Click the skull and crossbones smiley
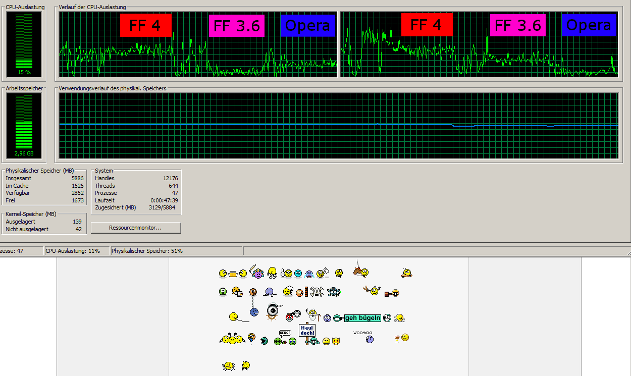The height and width of the screenshot is (376, 631). [x=317, y=292]
